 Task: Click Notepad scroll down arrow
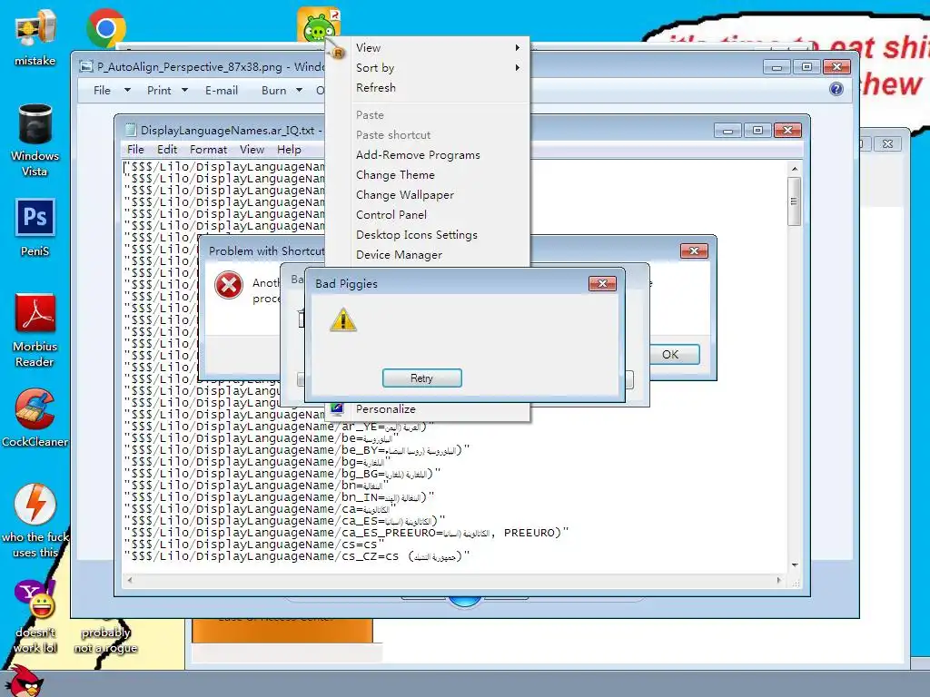coord(794,565)
